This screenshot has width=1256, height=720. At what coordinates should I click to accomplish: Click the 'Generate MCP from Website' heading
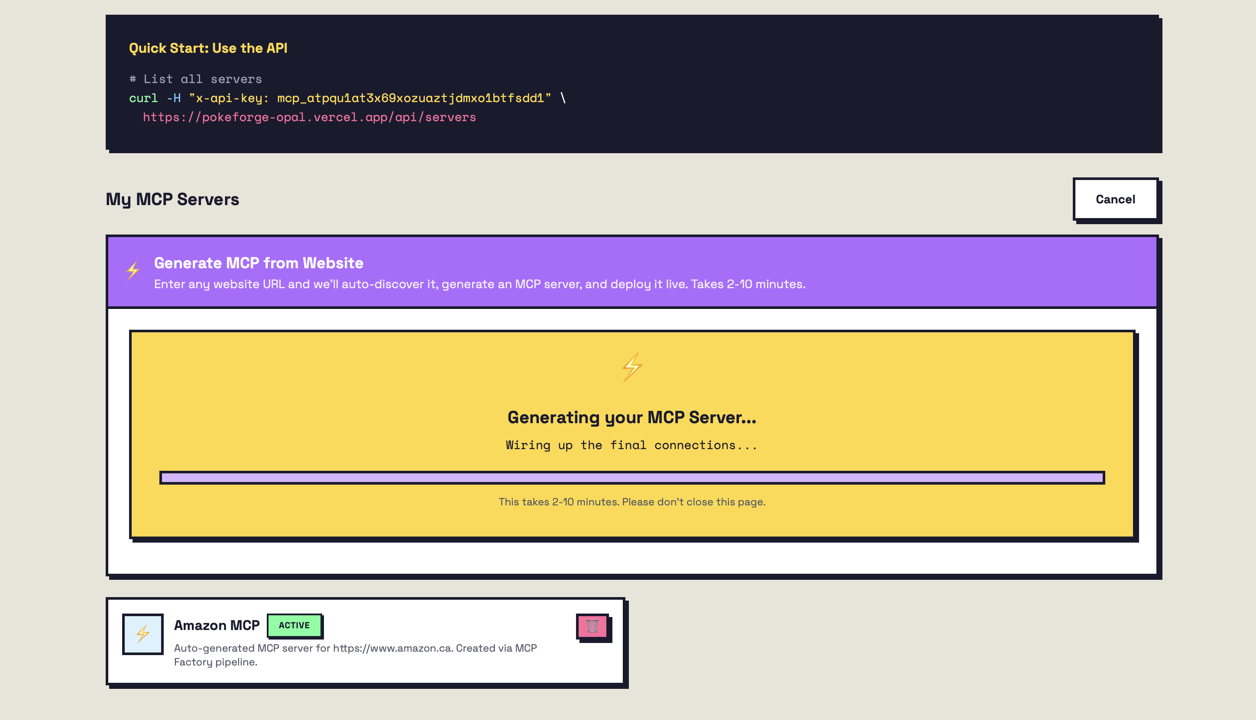click(x=258, y=263)
